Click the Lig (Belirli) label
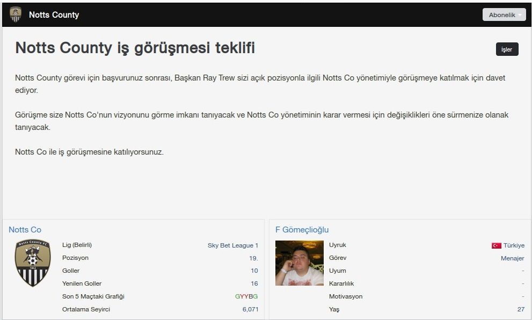This screenshot has height=320, width=532. 77,245
